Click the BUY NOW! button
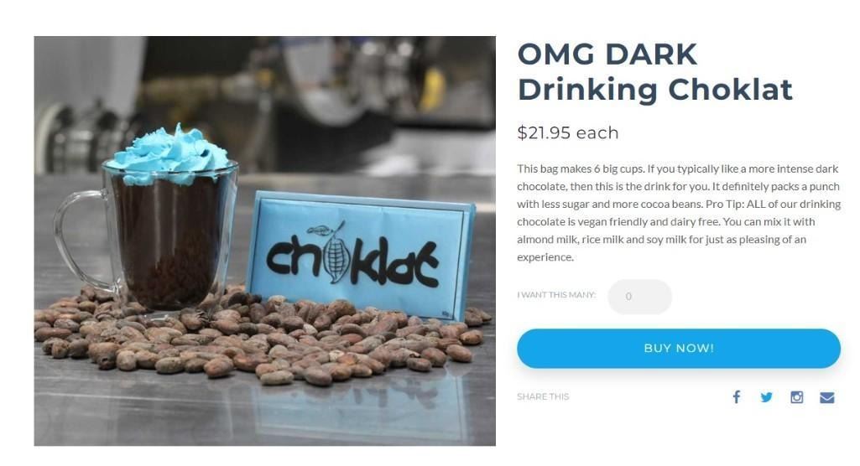The width and height of the screenshot is (860, 466). pyautogui.click(x=679, y=349)
